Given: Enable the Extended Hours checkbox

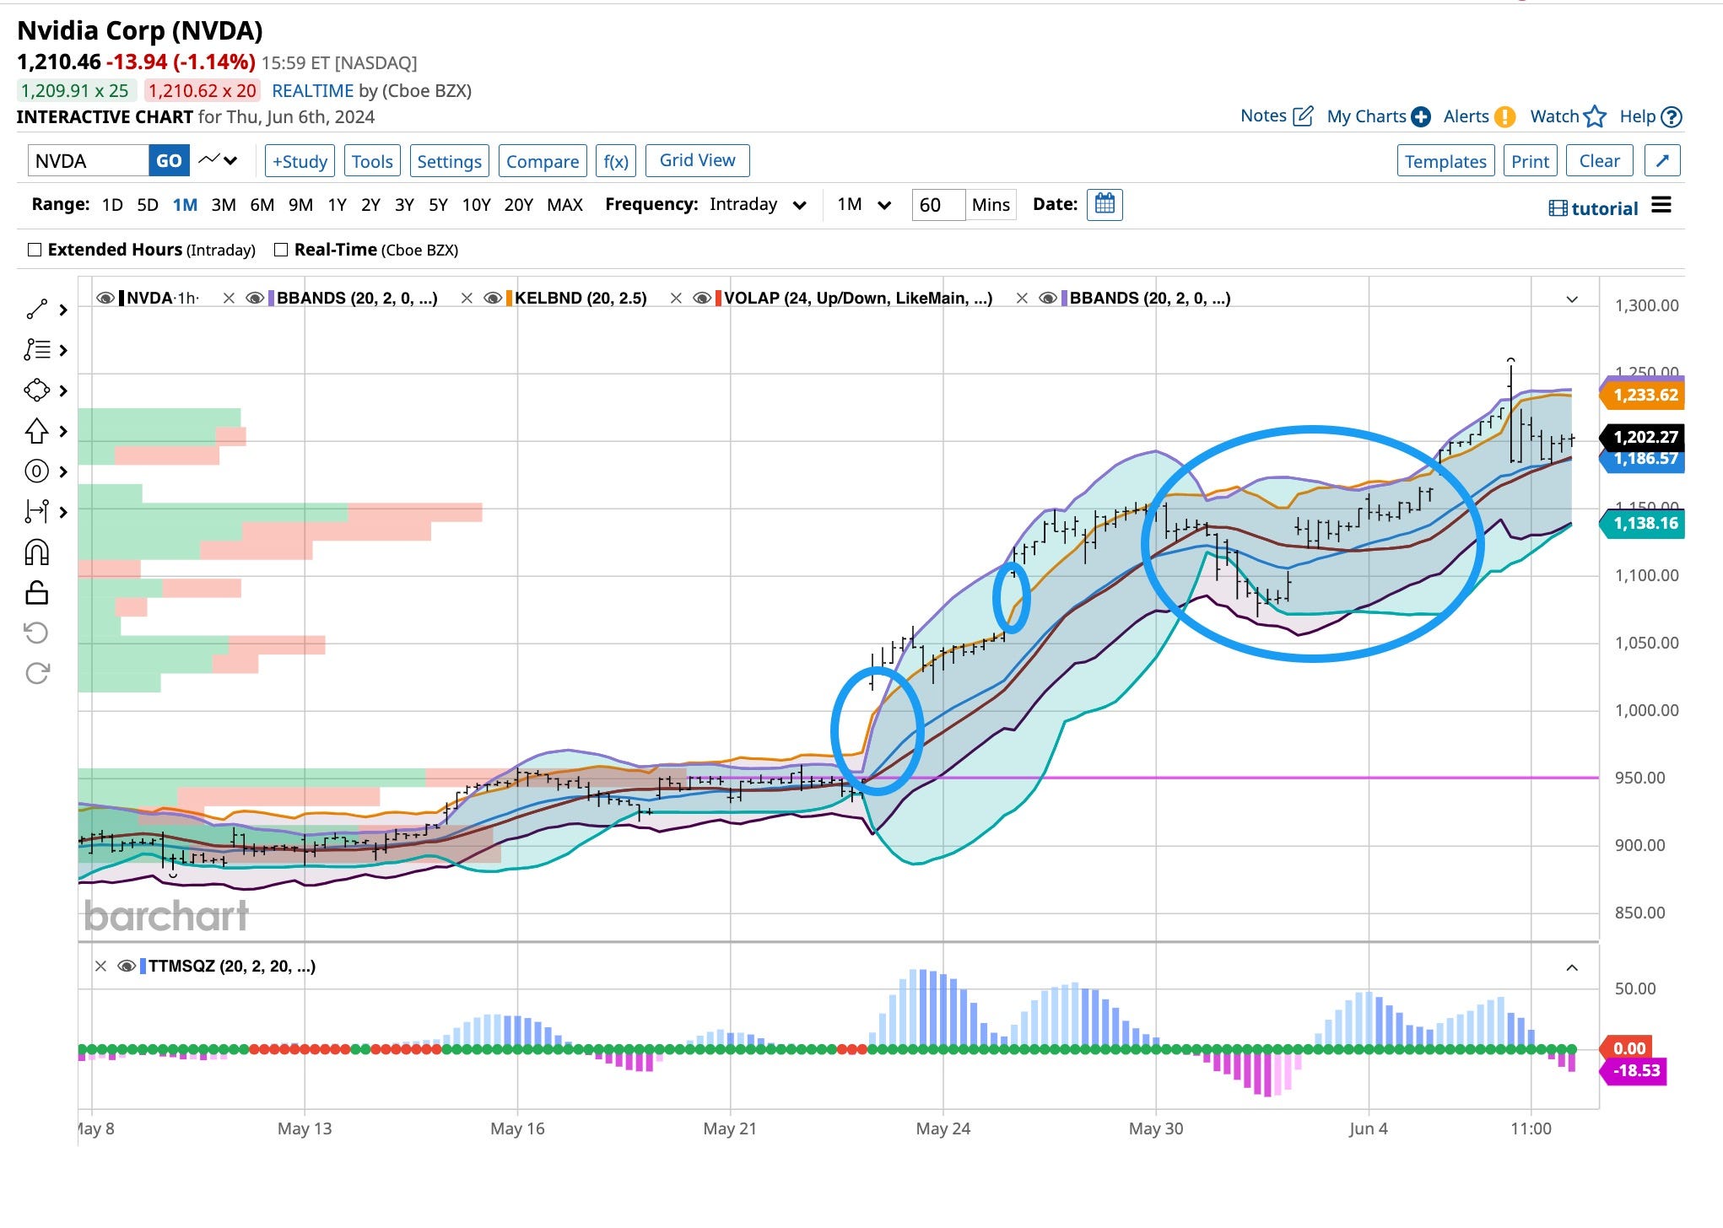Looking at the screenshot, I should (x=35, y=250).
